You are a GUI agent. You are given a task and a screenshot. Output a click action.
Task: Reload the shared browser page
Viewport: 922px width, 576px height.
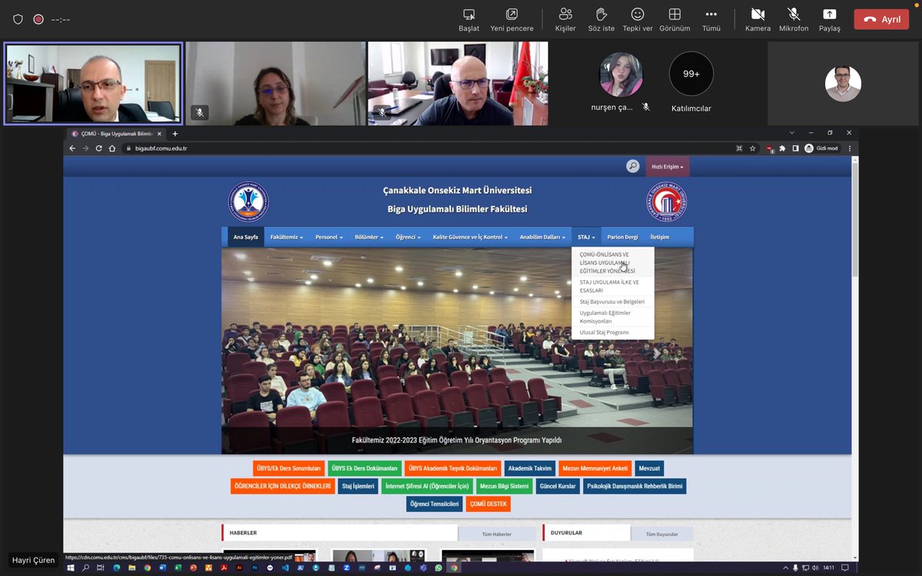pyautogui.click(x=98, y=148)
